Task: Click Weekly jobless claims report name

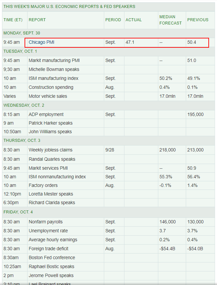Action: point(50,150)
